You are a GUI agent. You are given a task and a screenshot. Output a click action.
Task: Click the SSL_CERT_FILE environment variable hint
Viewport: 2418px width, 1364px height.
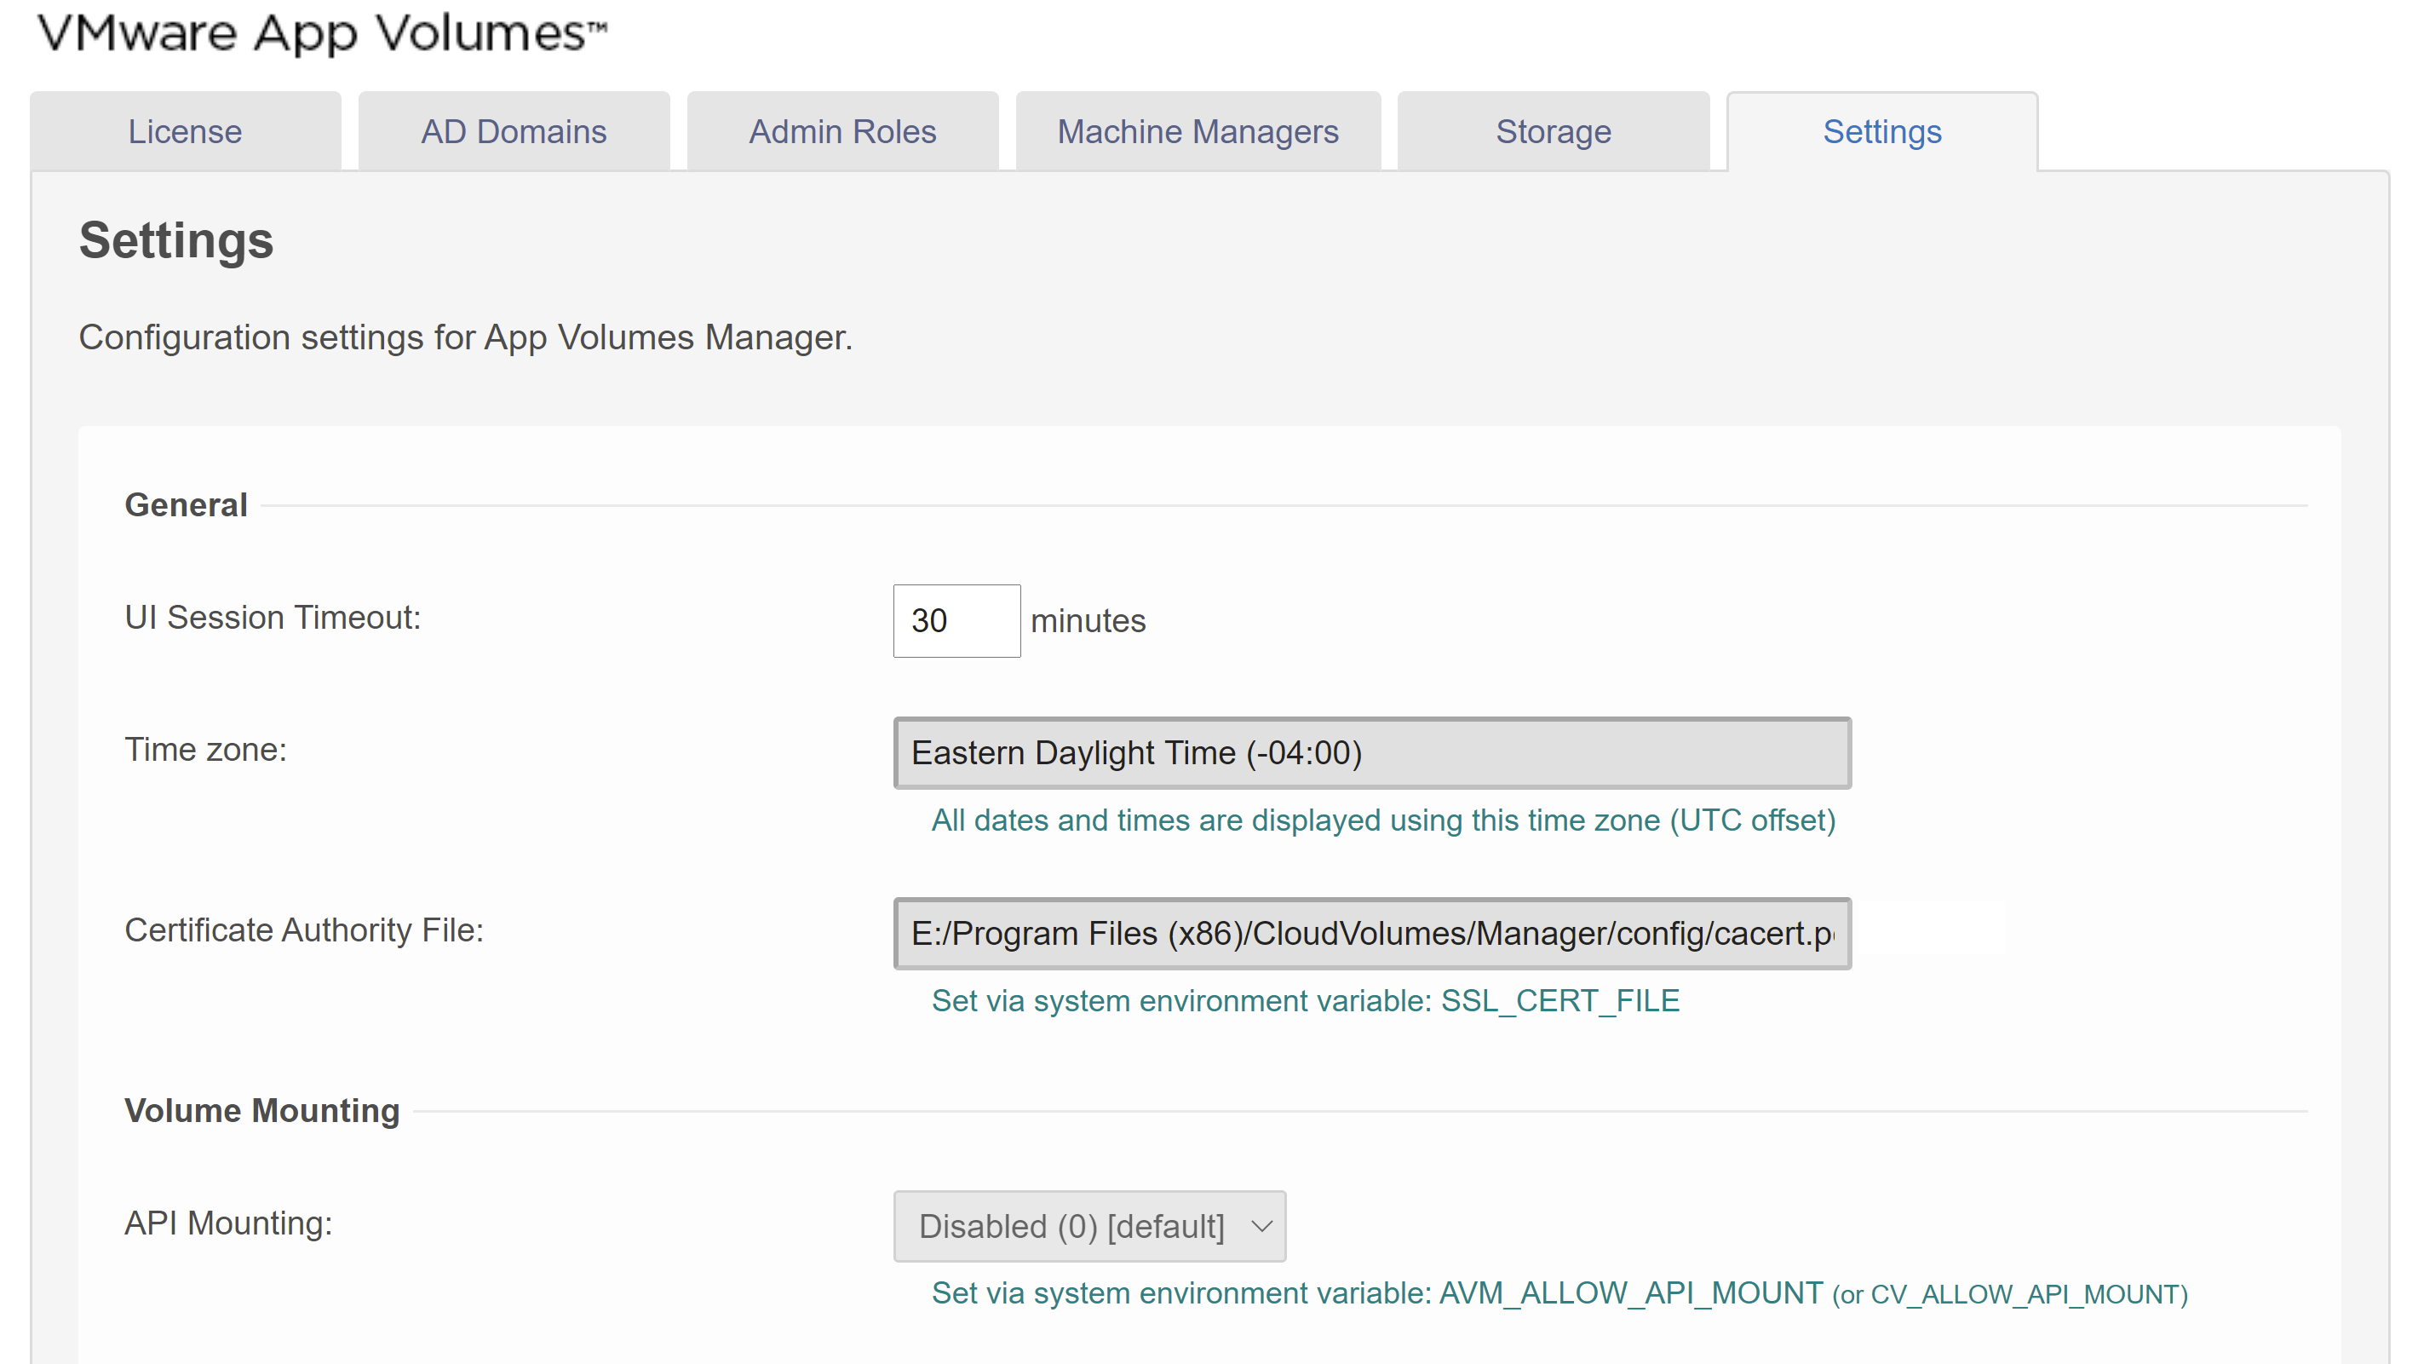1305,1001
